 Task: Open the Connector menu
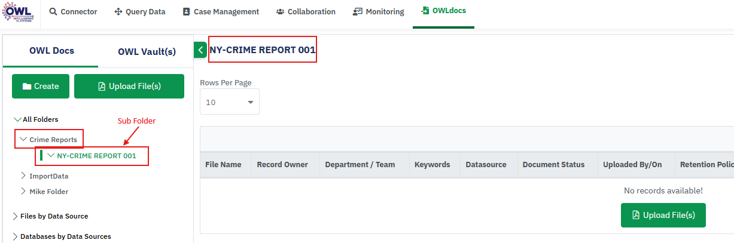point(73,12)
